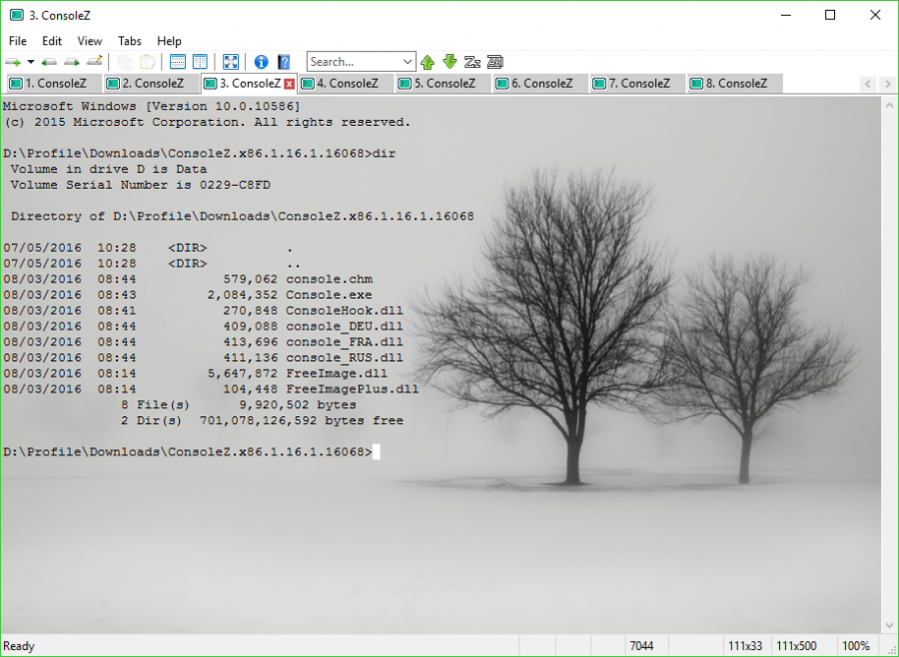Click the full screen icon
899x657 pixels.
click(x=230, y=61)
